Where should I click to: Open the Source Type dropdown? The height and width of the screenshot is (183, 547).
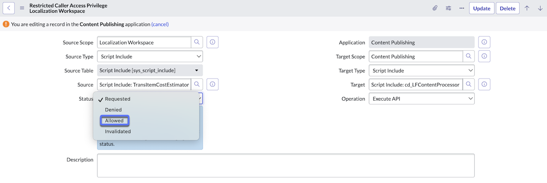coord(150,56)
